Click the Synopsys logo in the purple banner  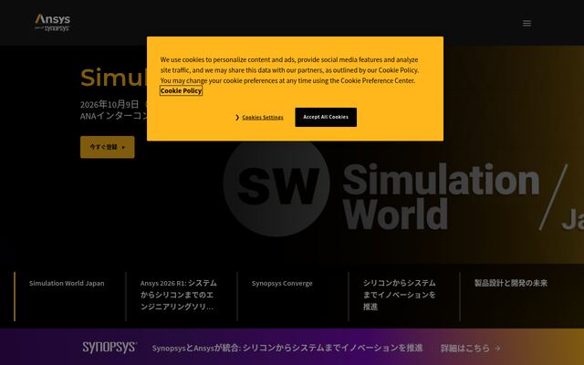109,347
